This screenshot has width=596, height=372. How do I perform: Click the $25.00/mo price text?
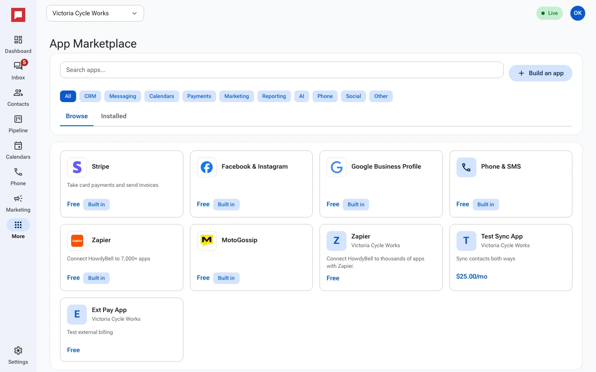[x=472, y=277]
